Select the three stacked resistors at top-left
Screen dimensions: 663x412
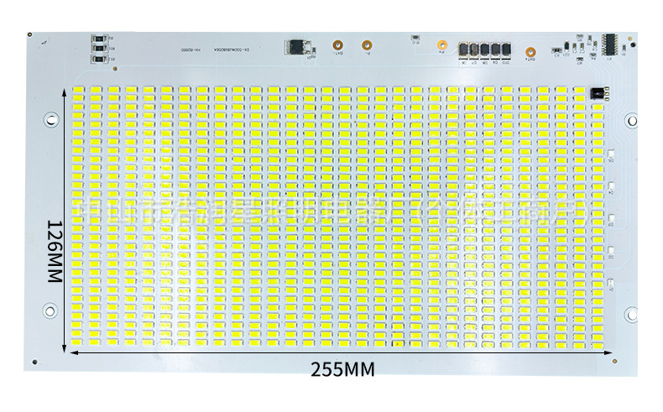coord(101,49)
